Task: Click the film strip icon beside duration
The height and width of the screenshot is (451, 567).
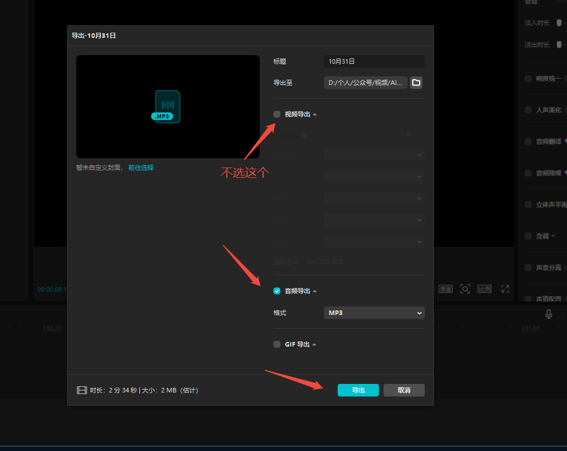Action: (x=82, y=390)
